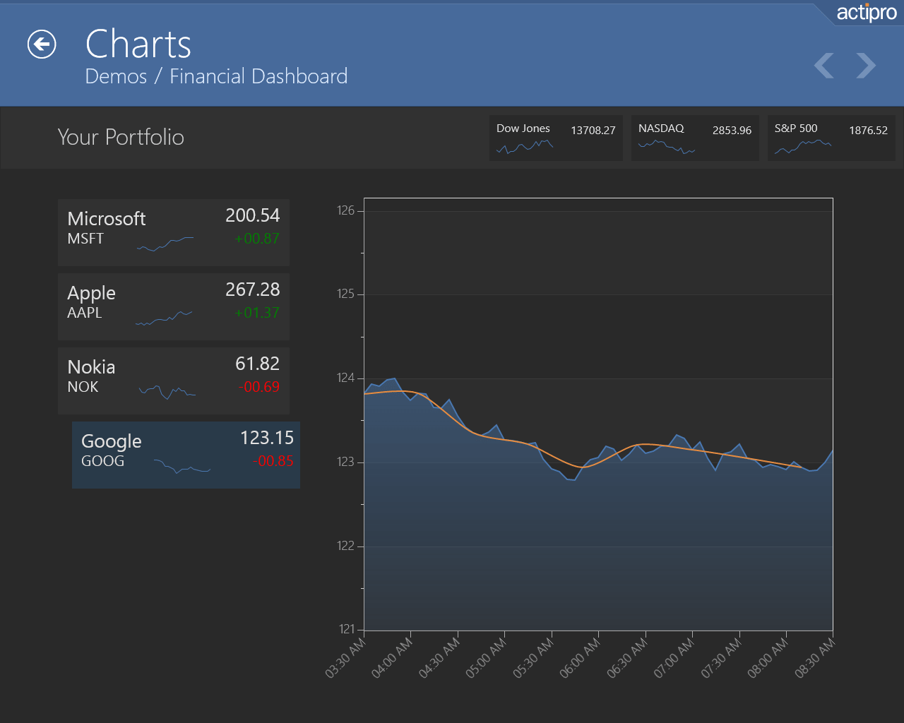This screenshot has width=904, height=723.
Task: Select the Microsoft MSFT stock tile
Action: (174, 232)
